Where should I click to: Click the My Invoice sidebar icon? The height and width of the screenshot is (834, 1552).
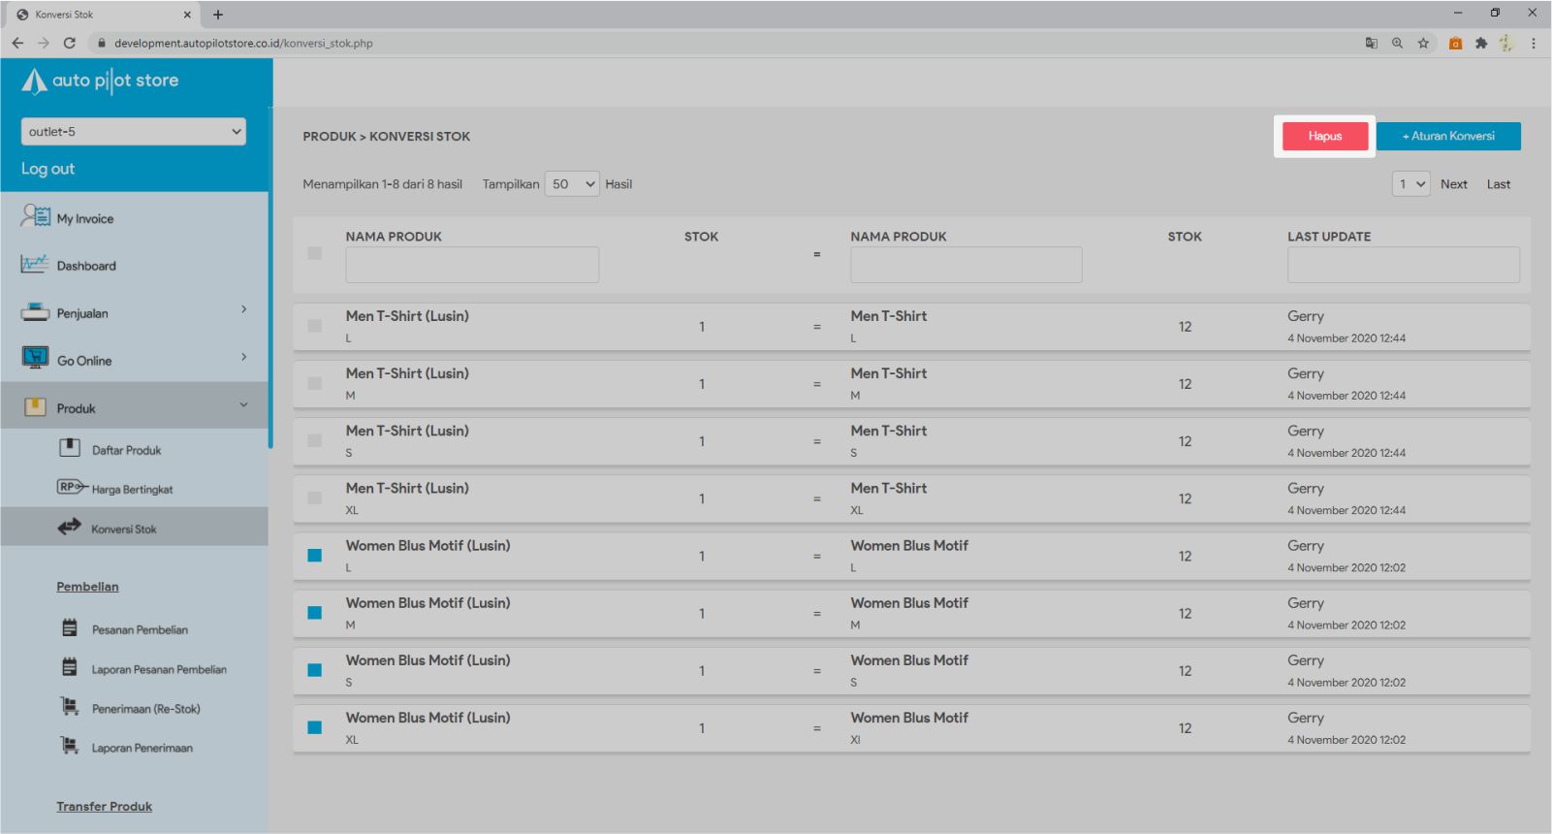(x=35, y=216)
